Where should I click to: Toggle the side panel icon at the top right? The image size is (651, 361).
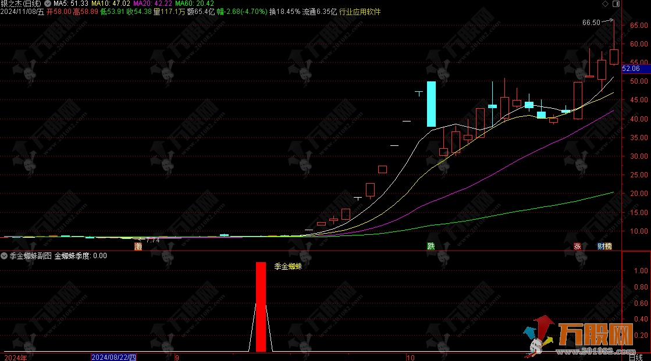(616, 3)
